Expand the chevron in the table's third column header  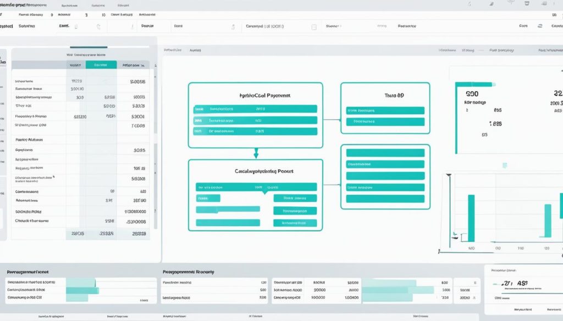click(143, 65)
